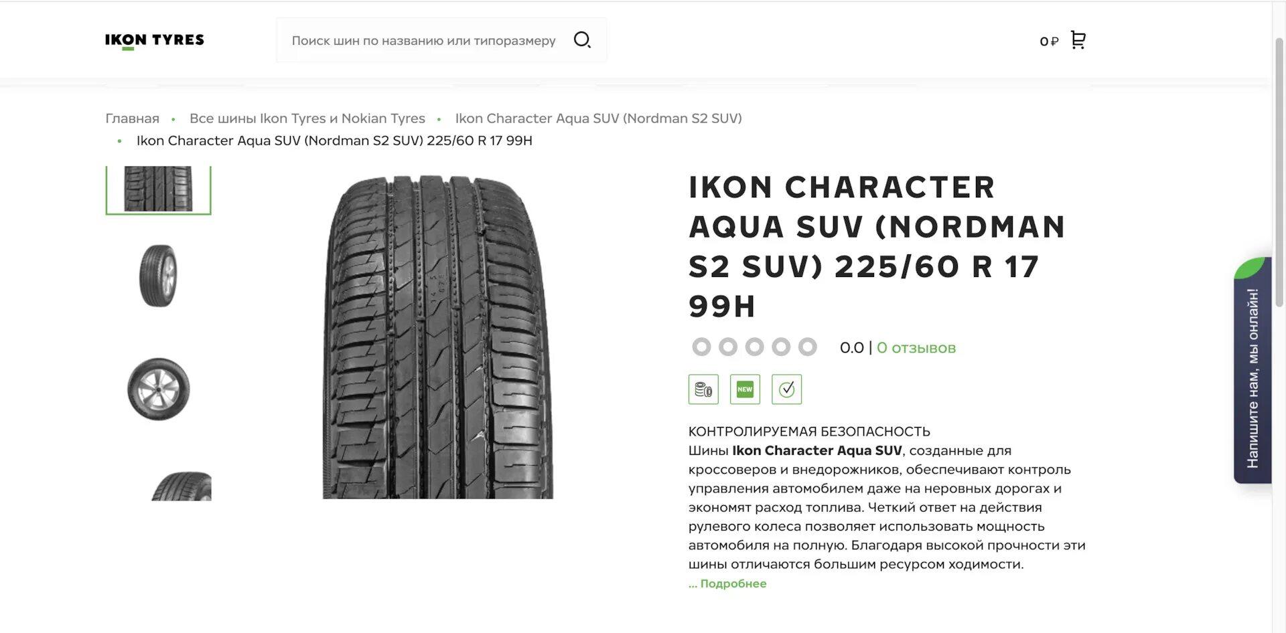Click the tyre stack coins badge icon
This screenshot has height=633, width=1286.
point(703,389)
